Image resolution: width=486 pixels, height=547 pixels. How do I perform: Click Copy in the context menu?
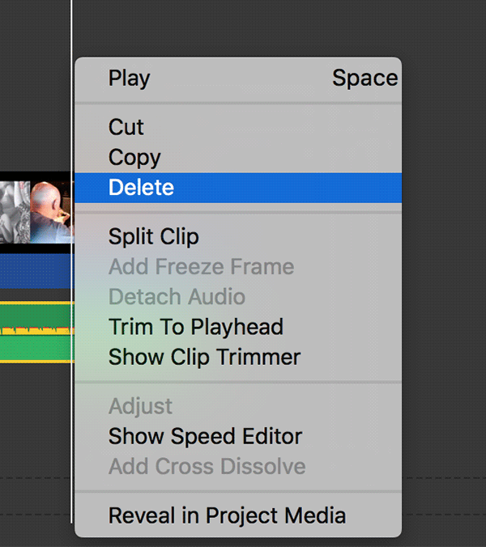point(134,157)
